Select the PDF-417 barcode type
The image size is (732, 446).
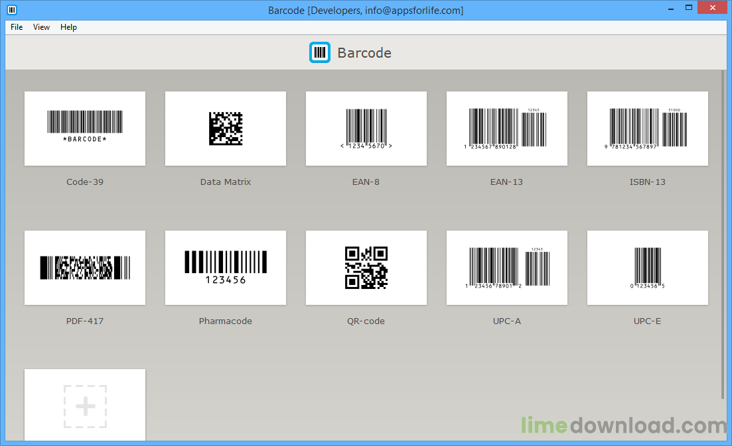[84, 267]
